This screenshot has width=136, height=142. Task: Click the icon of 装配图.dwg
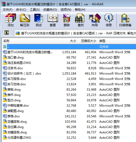coord(5,111)
